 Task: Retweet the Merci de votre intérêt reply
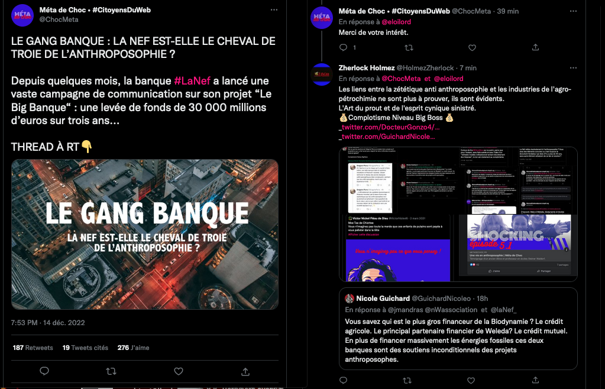pos(409,48)
